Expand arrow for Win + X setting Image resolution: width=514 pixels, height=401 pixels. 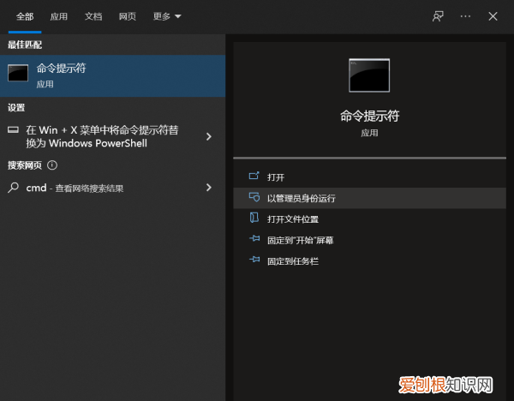coord(209,136)
